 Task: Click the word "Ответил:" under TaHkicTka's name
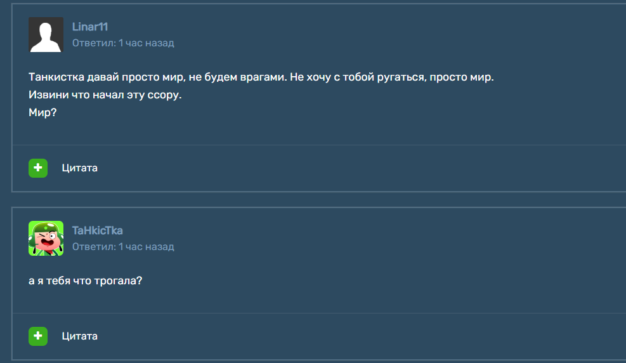pos(94,246)
